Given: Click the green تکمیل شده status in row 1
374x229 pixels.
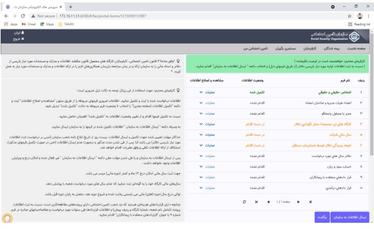Looking at the screenshot, I should (x=257, y=92).
